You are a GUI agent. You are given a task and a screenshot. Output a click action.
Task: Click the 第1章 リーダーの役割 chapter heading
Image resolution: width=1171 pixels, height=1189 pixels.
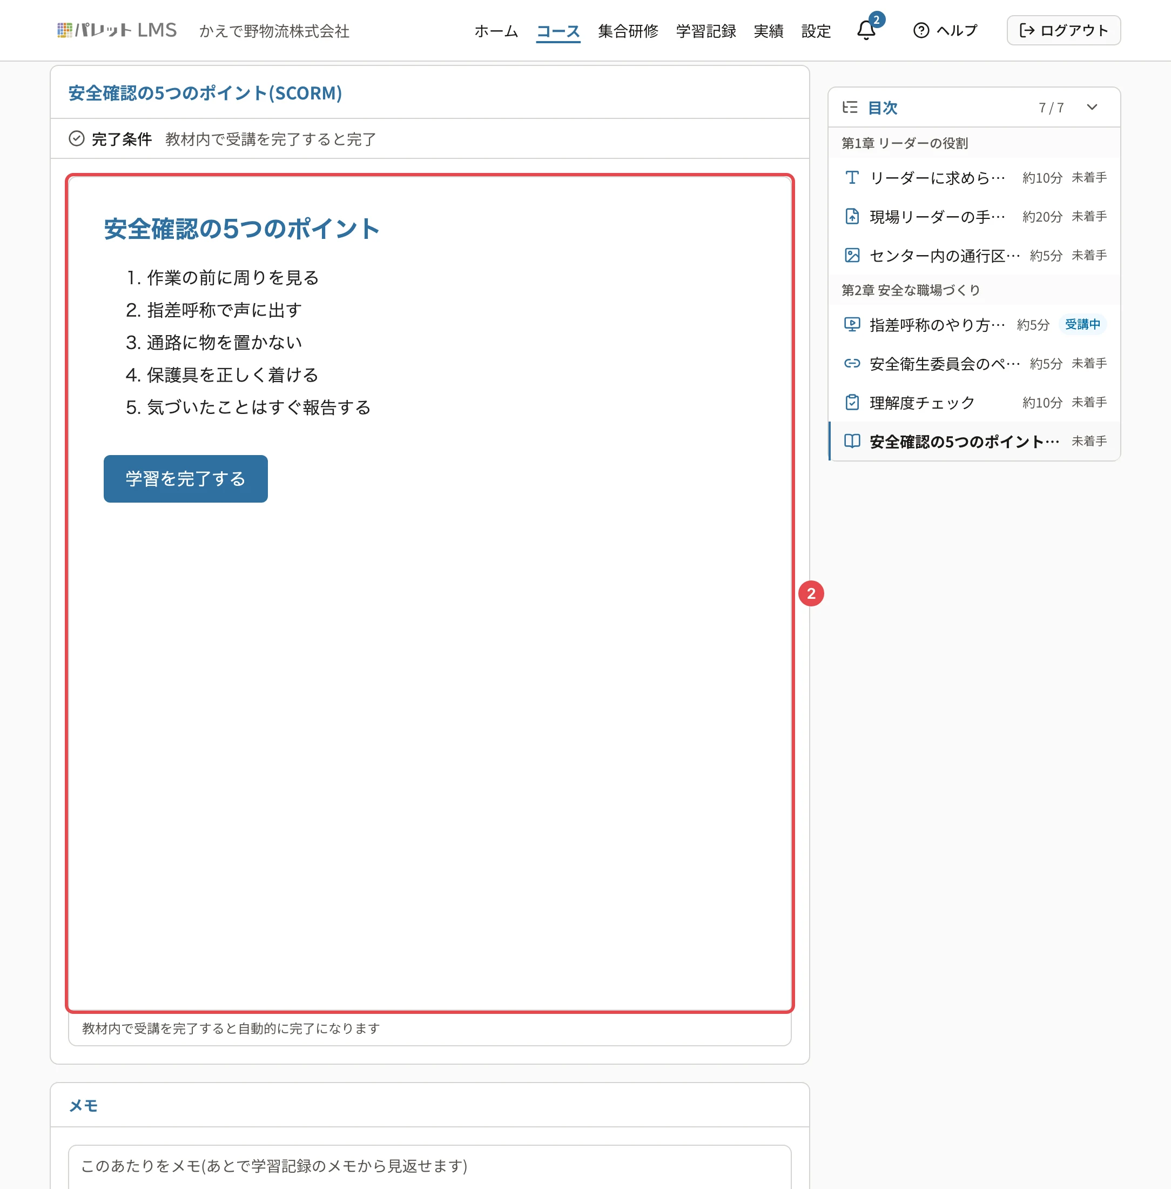(x=905, y=143)
